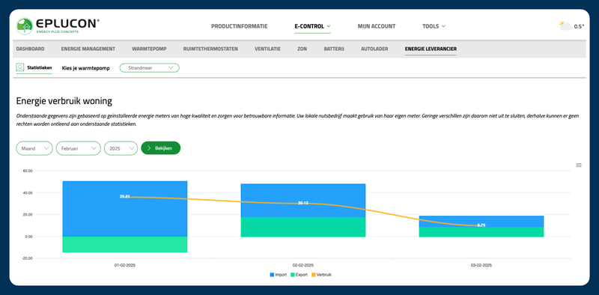Viewport: 599px width, 295px height.
Task: Open the Strandmeer warmtepomp dropdown
Action: (149, 67)
